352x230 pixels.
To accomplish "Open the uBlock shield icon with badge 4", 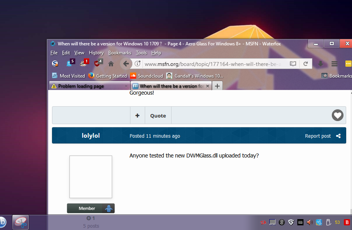I will (98, 63).
